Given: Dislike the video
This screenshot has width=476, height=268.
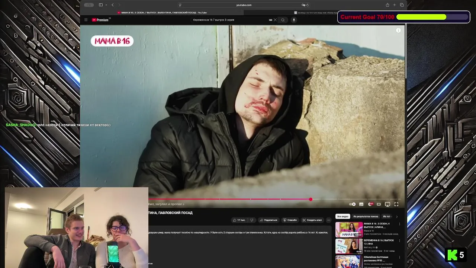Looking at the screenshot, I should tap(252, 220).
